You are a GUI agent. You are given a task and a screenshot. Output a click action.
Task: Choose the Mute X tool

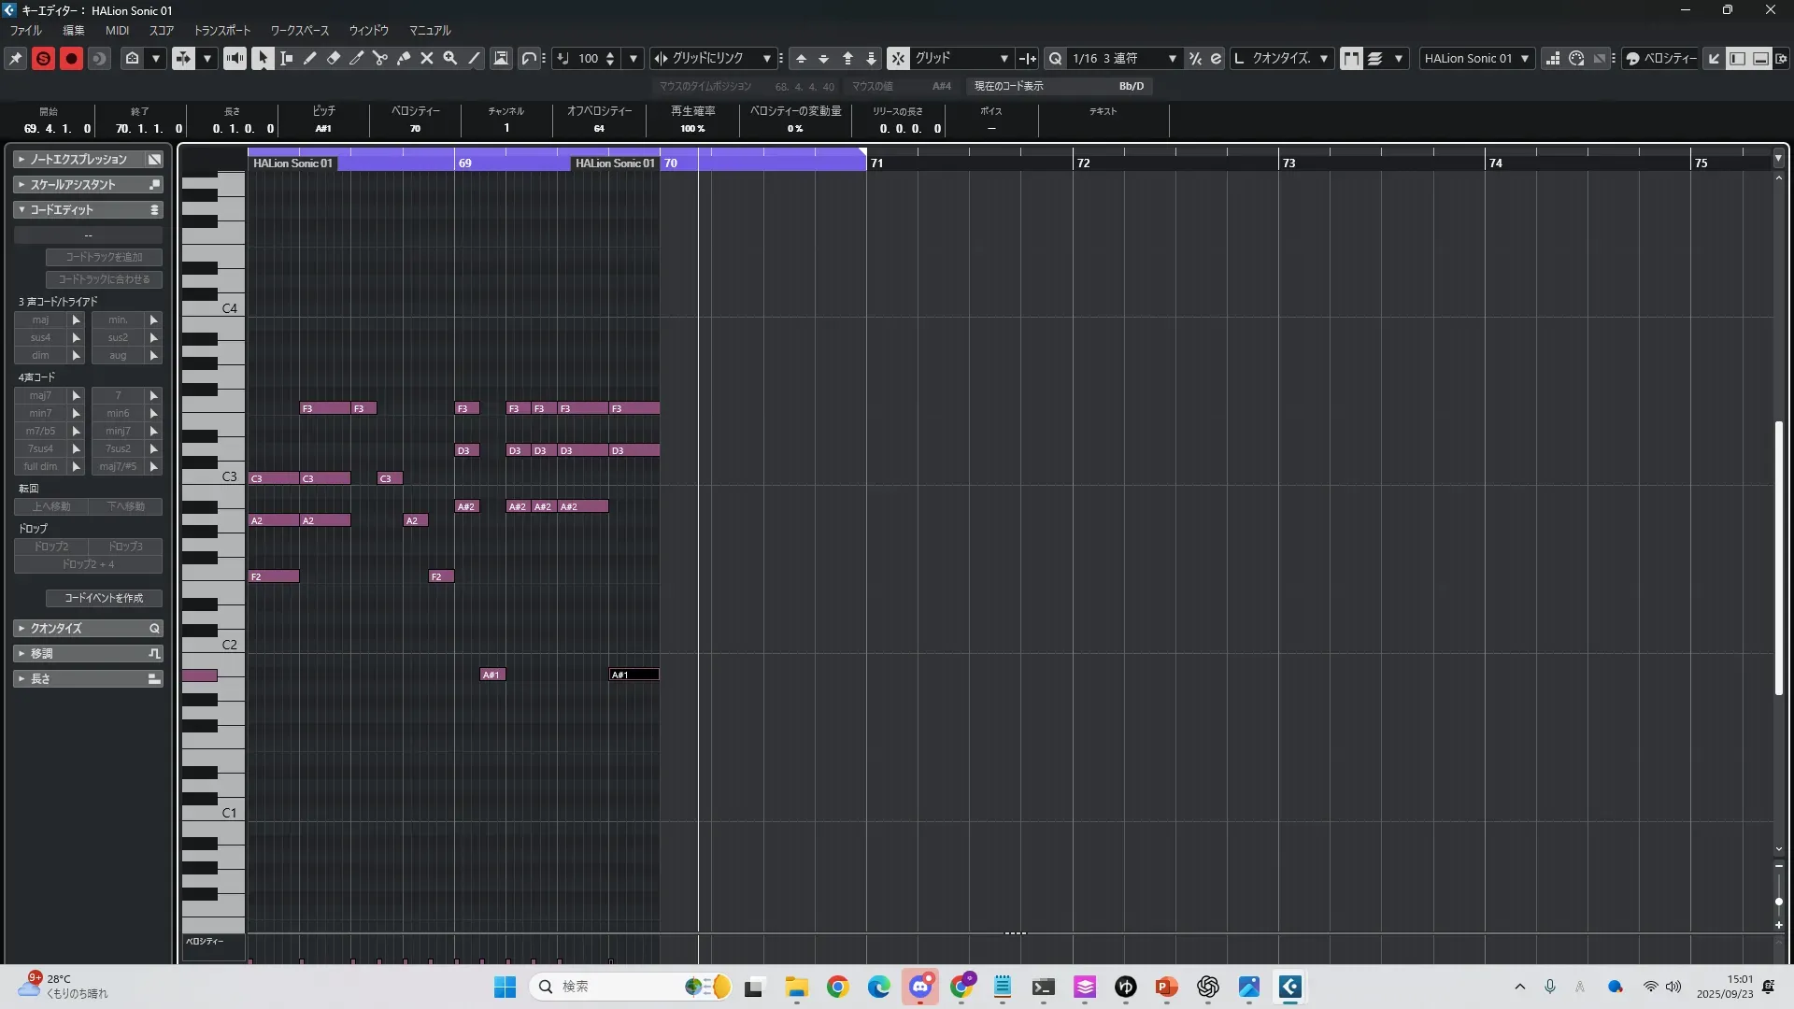(427, 58)
